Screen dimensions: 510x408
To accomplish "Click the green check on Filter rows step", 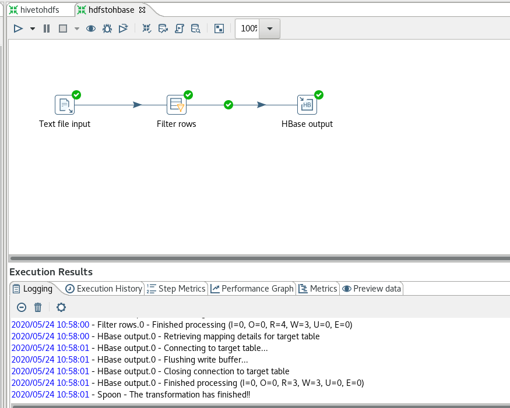I will 188,95.
